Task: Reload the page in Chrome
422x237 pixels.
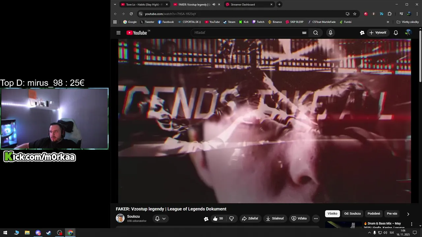Action: pyautogui.click(x=131, y=14)
